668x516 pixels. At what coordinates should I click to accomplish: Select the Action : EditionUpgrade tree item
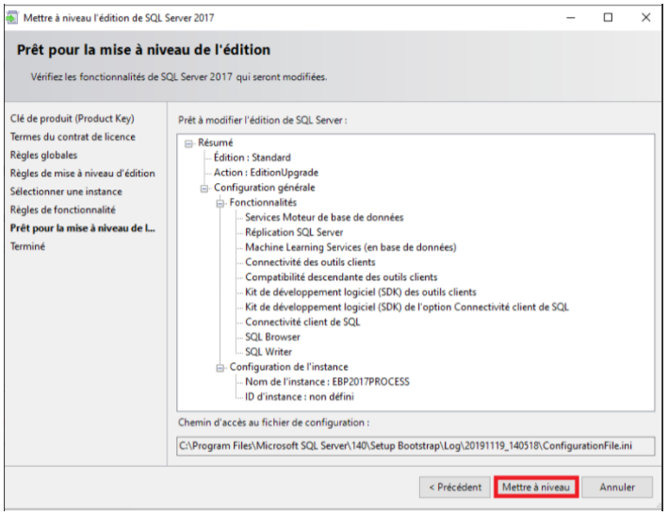coord(266,173)
